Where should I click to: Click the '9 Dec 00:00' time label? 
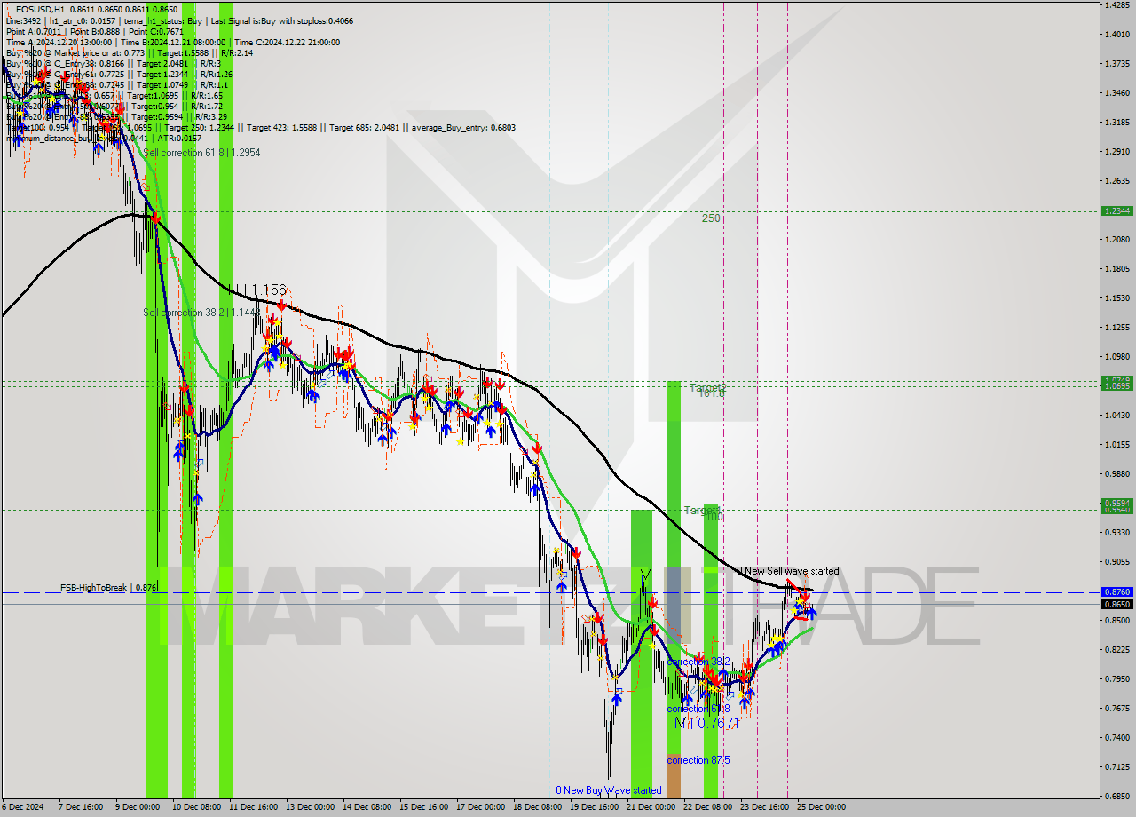pyautogui.click(x=138, y=807)
